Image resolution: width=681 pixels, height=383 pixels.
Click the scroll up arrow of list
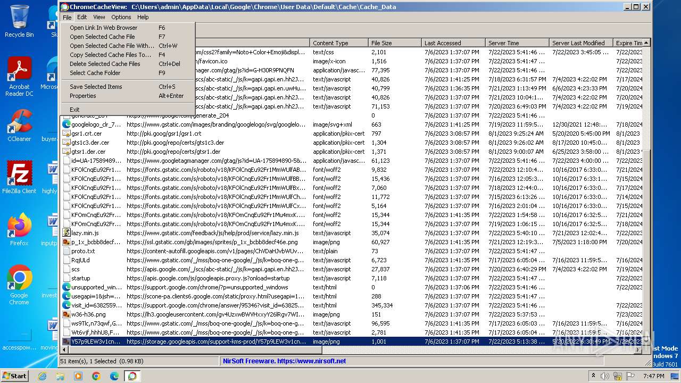646,43
